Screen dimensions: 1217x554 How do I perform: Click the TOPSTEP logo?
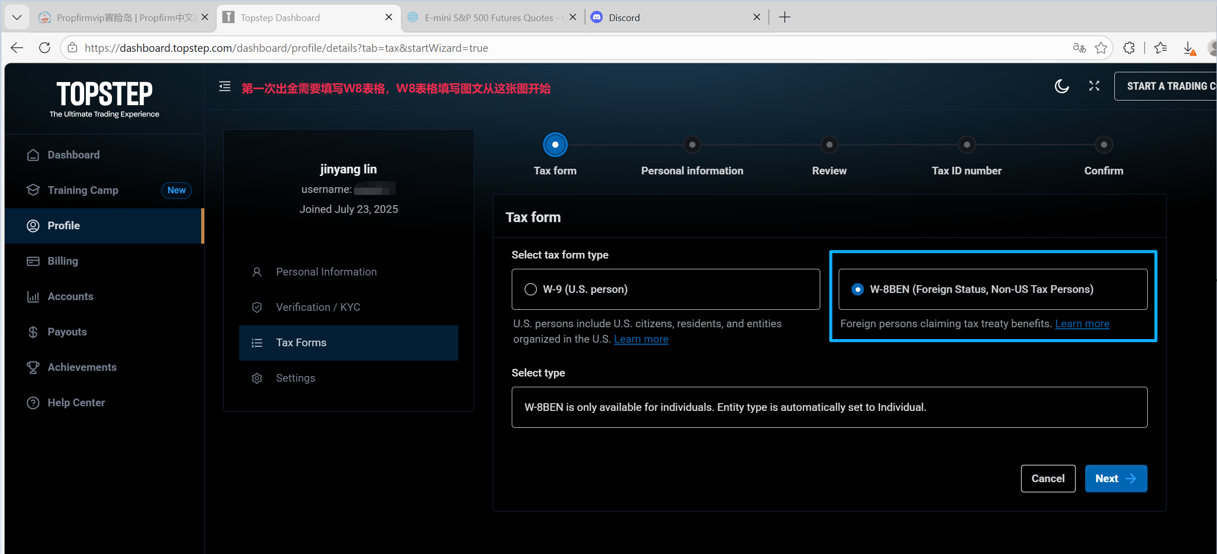[104, 99]
